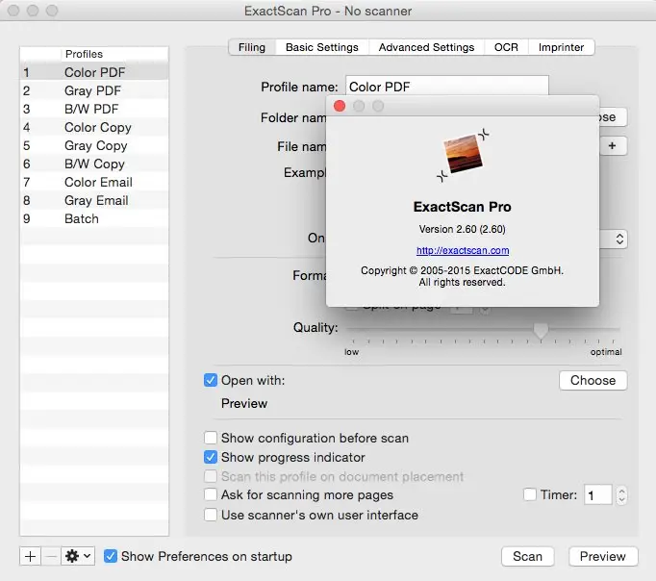Select the Gray Copy profile
656x581 pixels.
pos(94,145)
